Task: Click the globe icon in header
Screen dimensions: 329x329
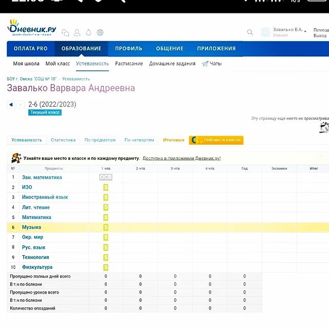Action: pos(100,32)
